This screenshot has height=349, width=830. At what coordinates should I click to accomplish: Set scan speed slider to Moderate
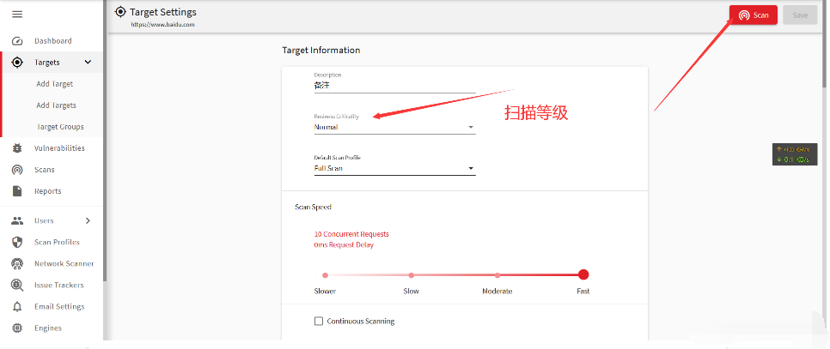(x=497, y=275)
